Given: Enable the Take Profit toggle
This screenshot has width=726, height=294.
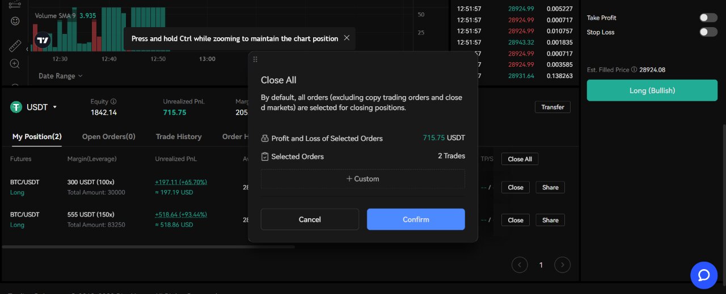Looking at the screenshot, I should pyautogui.click(x=708, y=18).
